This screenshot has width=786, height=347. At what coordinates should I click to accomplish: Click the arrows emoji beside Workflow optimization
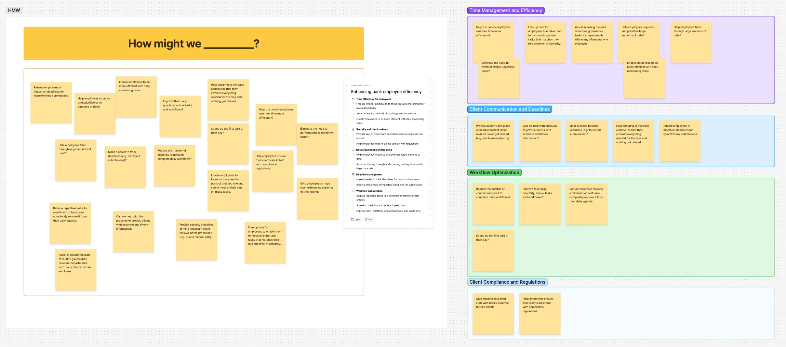(x=353, y=191)
